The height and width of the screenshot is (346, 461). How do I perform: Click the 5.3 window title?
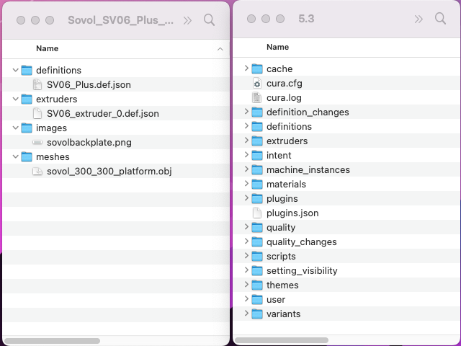click(306, 19)
